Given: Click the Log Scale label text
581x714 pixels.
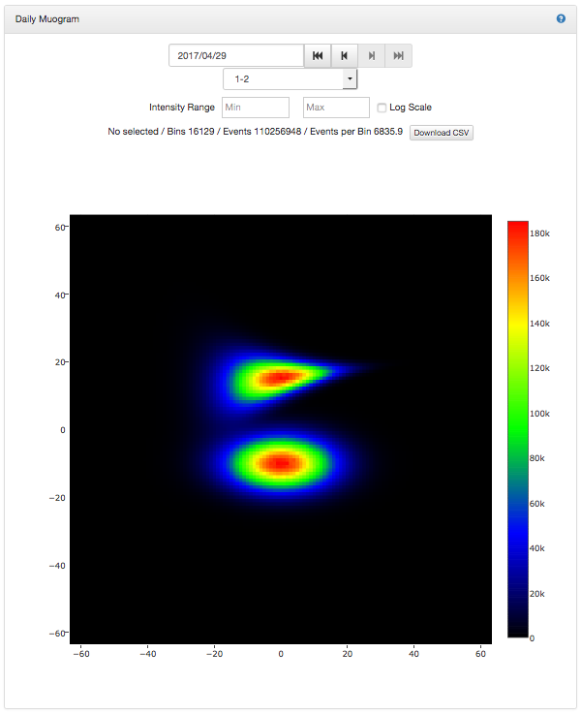Looking at the screenshot, I should pos(412,108).
